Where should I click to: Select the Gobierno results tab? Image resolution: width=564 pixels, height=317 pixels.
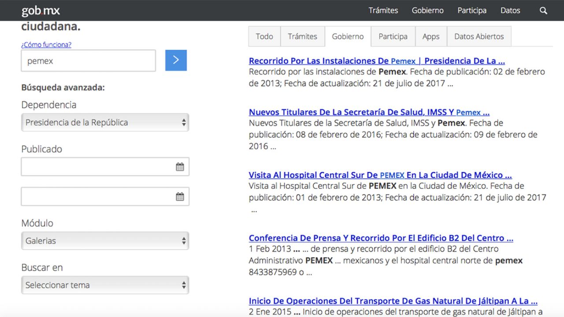click(x=348, y=37)
